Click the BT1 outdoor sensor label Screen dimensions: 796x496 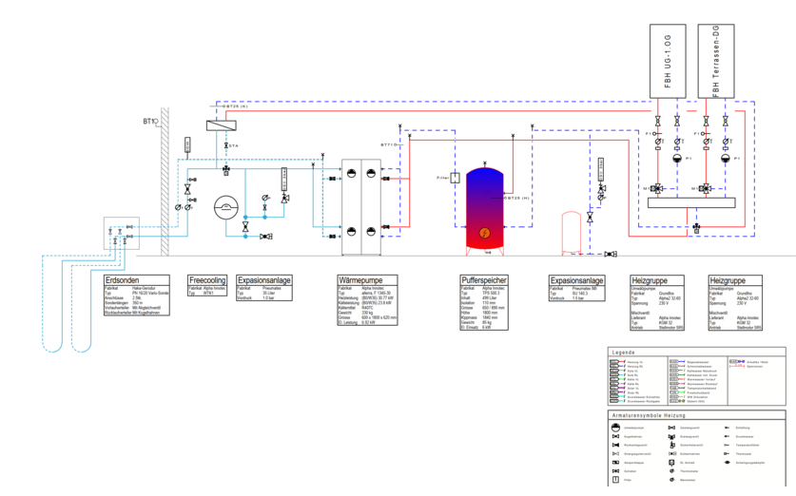(x=149, y=122)
